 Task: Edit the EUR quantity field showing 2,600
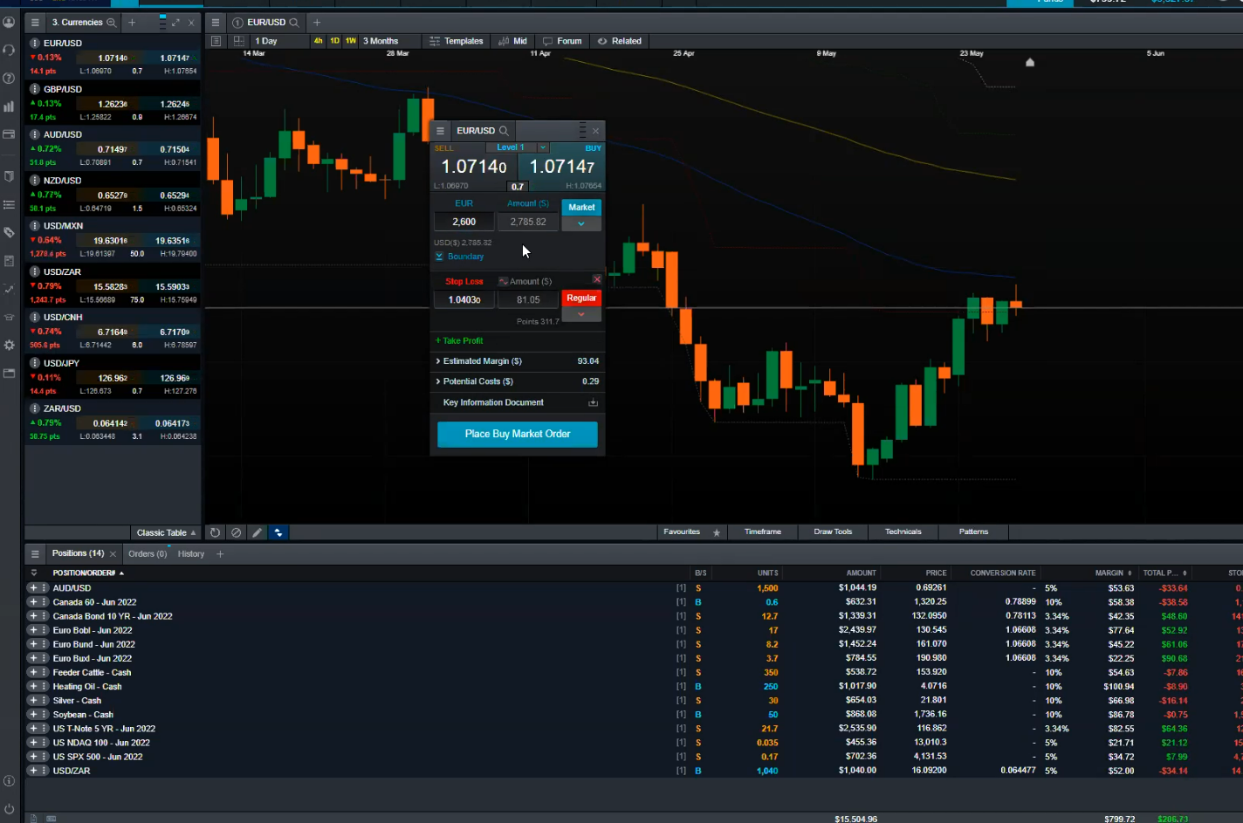(464, 222)
